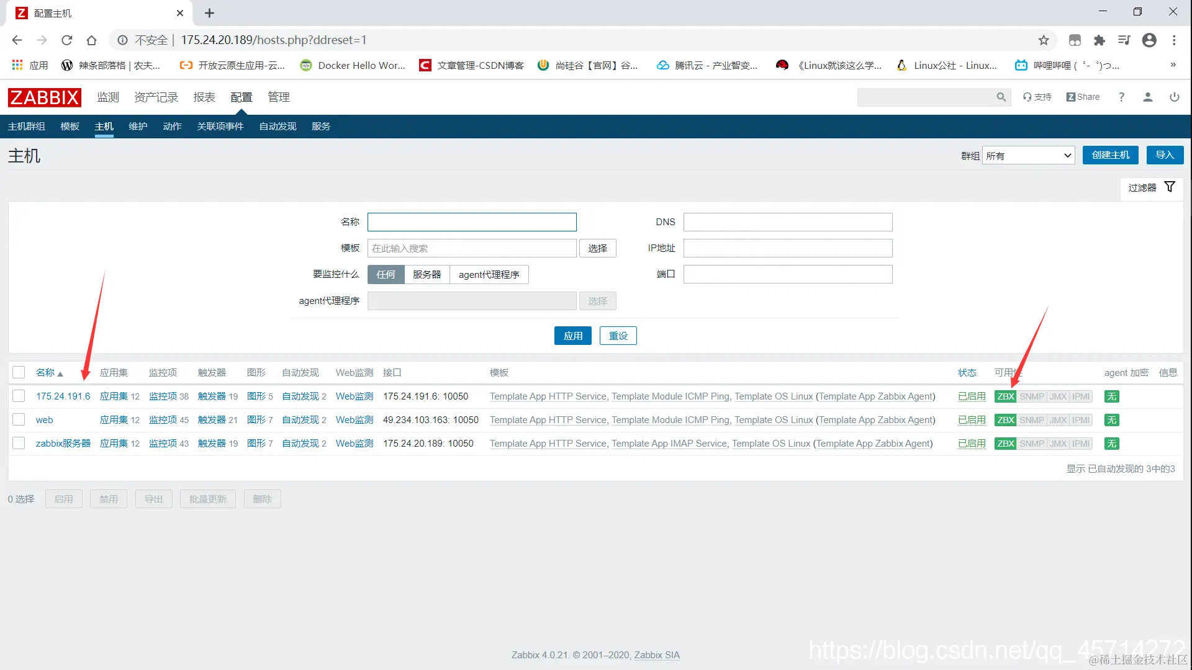Screen dimensions: 1192x670
Task: Open the Zabbix Share link
Action: 1083,97
